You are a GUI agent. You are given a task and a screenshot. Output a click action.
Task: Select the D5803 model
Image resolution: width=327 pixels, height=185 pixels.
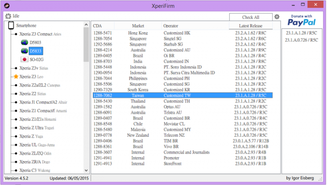click(x=35, y=42)
